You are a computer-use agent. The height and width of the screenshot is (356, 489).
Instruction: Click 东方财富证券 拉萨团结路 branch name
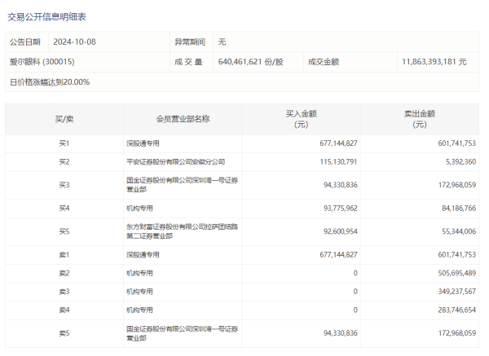pyautogui.click(x=182, y=231)
